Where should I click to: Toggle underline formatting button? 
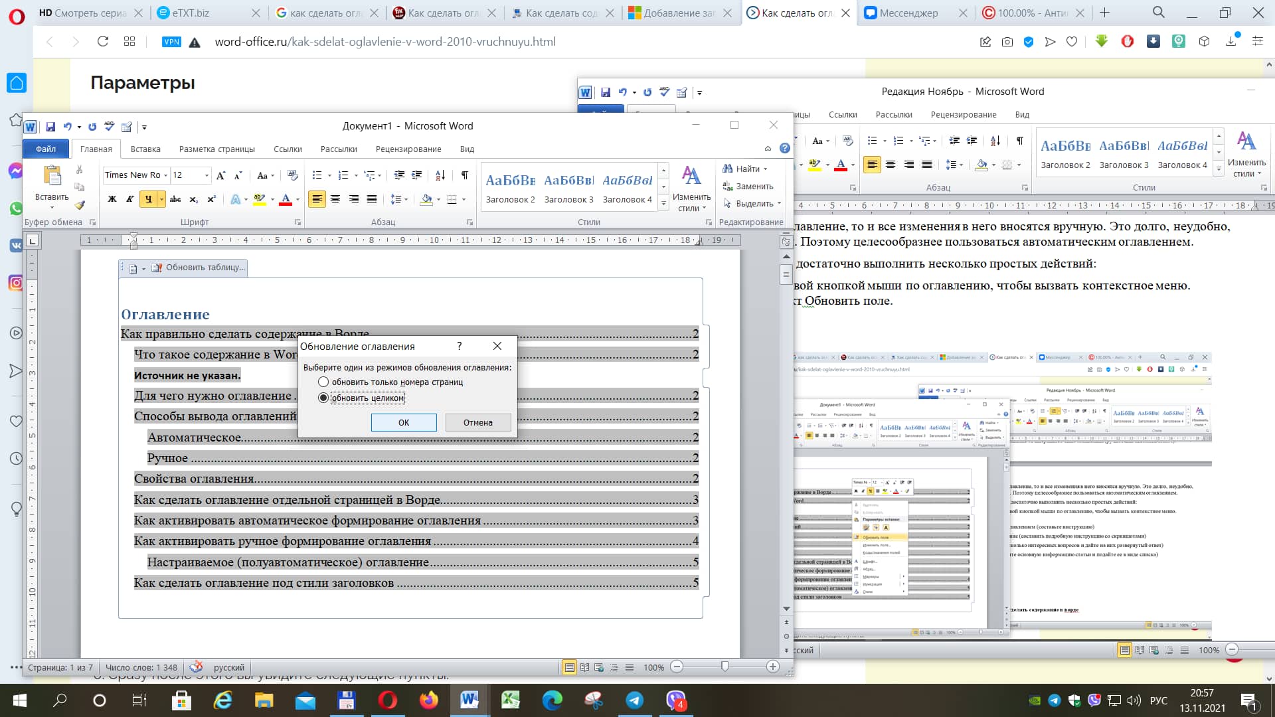[x=148, y=199]
